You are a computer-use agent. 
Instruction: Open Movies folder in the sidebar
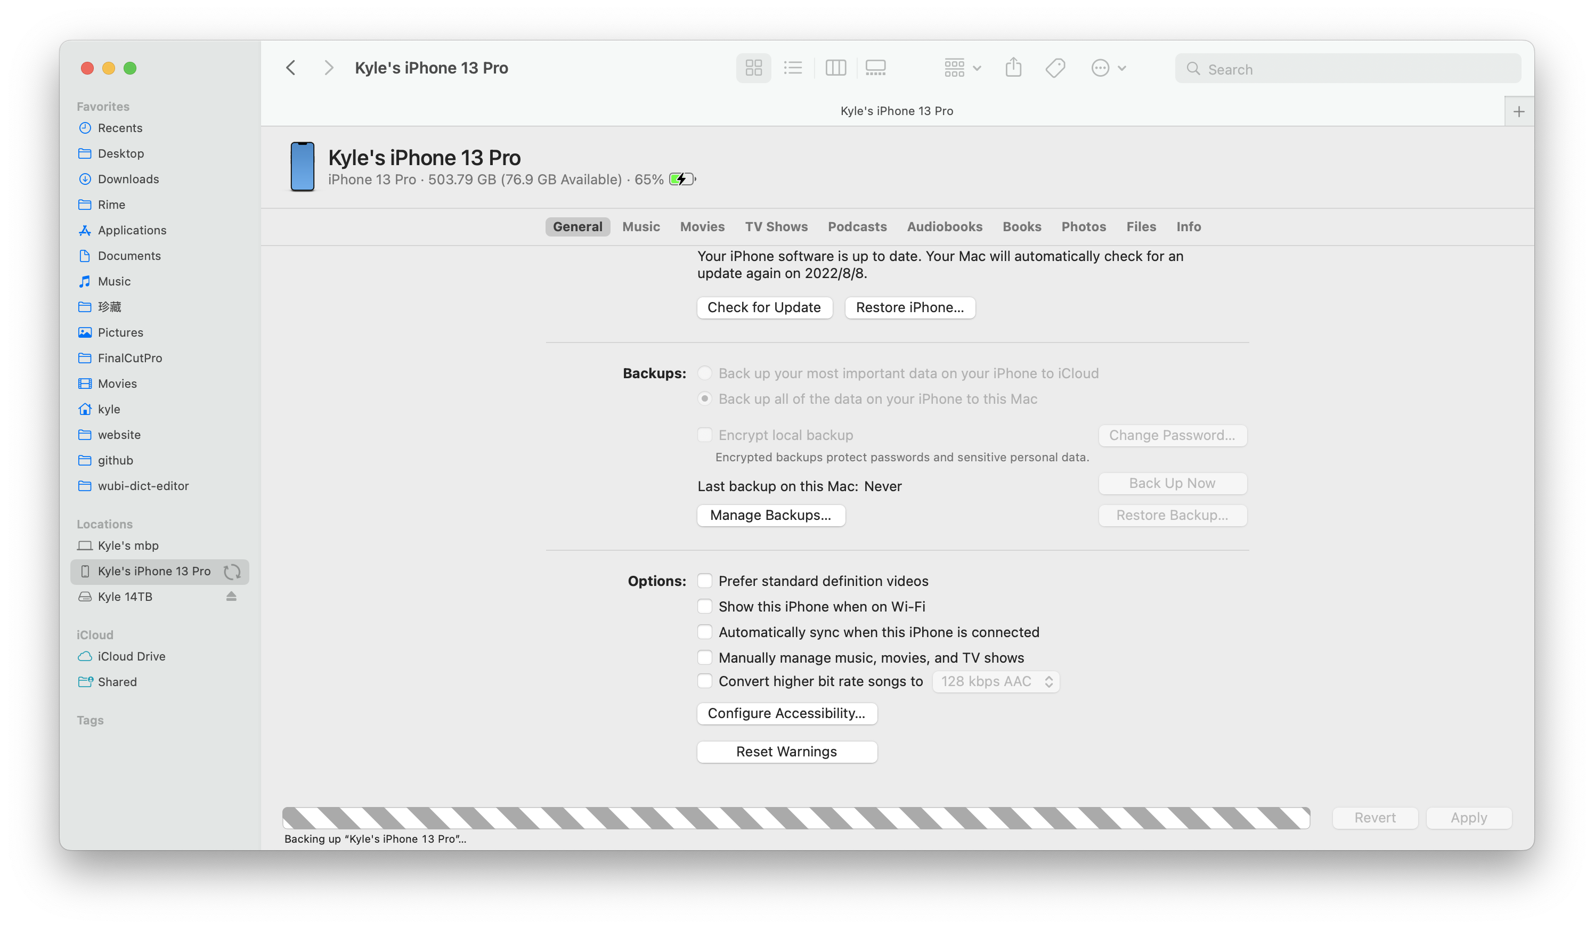(160, 383)
